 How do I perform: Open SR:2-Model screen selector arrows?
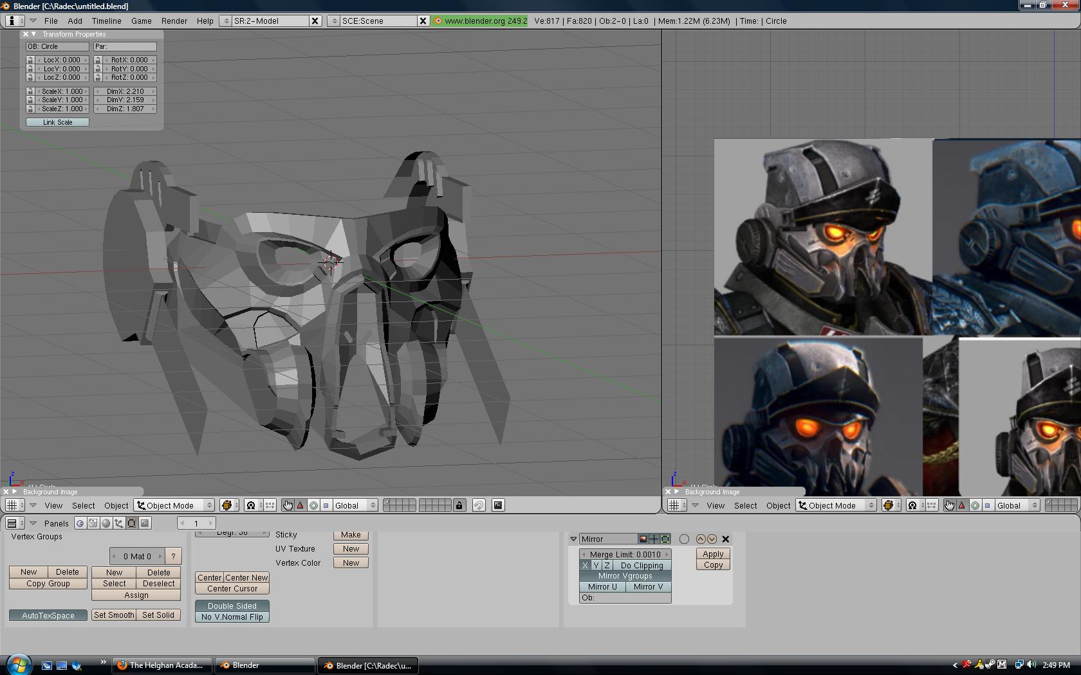pos(225,21)
